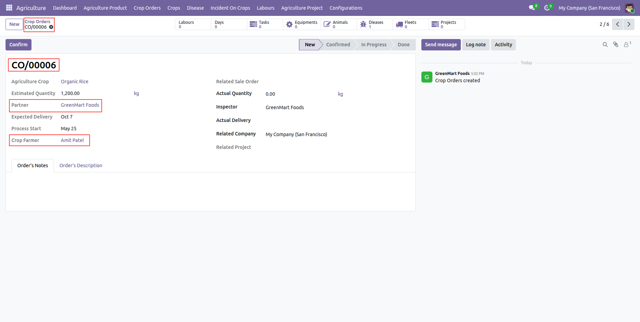Create a New crop order
640x322 pixels.
pos(14,24)
